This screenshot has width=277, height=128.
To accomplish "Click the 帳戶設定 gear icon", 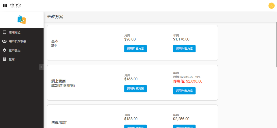I will click(x=4, y=50).
